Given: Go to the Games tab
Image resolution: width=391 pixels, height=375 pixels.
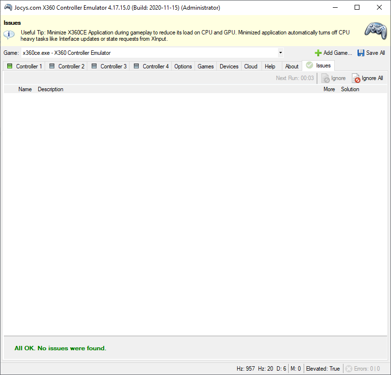Looking at the screenshot, I should tap(206, 66).
